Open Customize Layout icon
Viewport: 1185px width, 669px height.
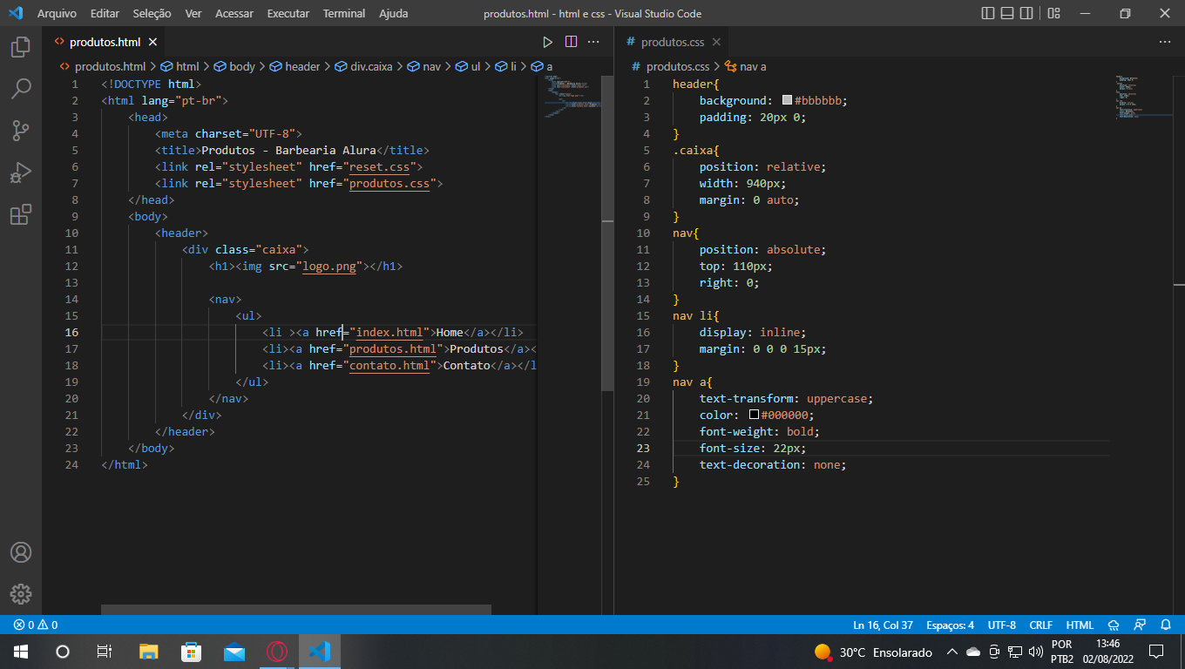pyautogui.click(x=1053, y=13)
